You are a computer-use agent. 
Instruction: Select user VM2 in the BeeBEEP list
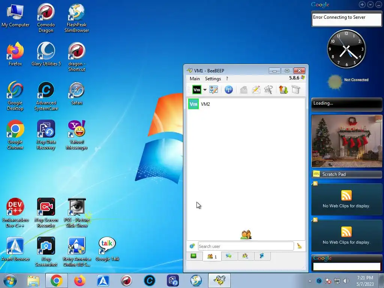click(x=246, y=104)
